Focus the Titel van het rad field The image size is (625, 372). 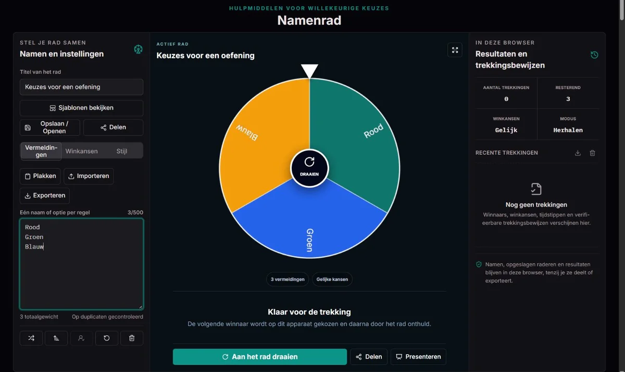point(81,87)
